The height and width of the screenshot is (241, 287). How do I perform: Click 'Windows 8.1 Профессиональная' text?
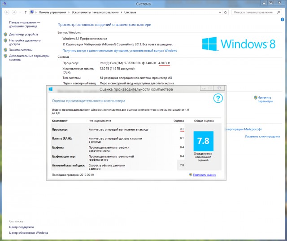point(85,39)
